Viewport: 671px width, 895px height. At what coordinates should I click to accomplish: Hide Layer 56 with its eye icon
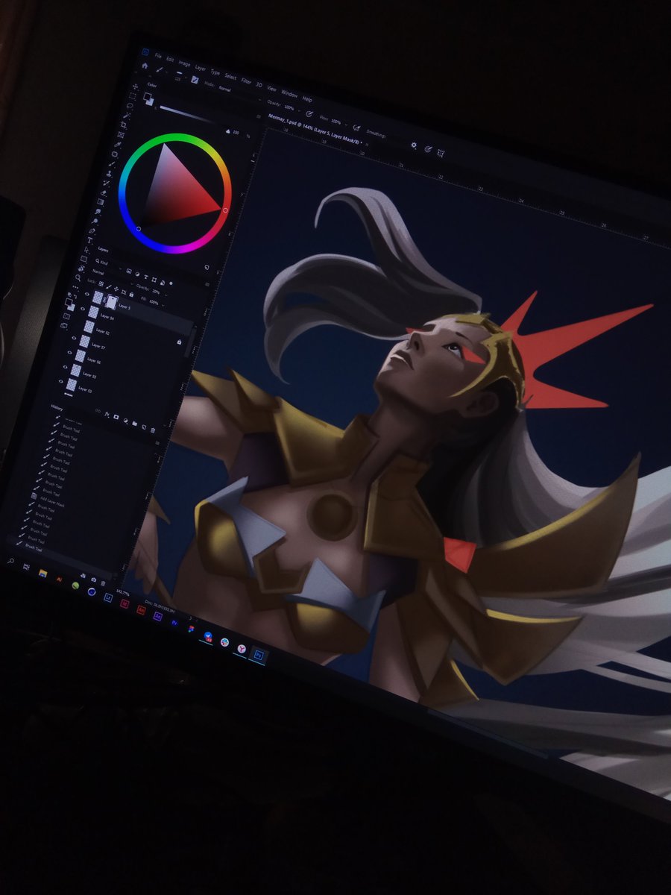click(69, 352)
